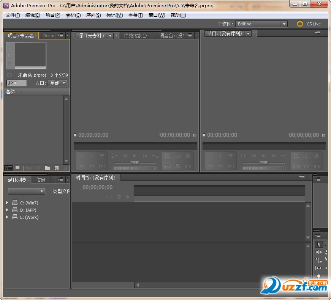The height and width of the screenshot is (300, 331).
Task: Click New Item icon in Project panel
Action: click(57, 168)
